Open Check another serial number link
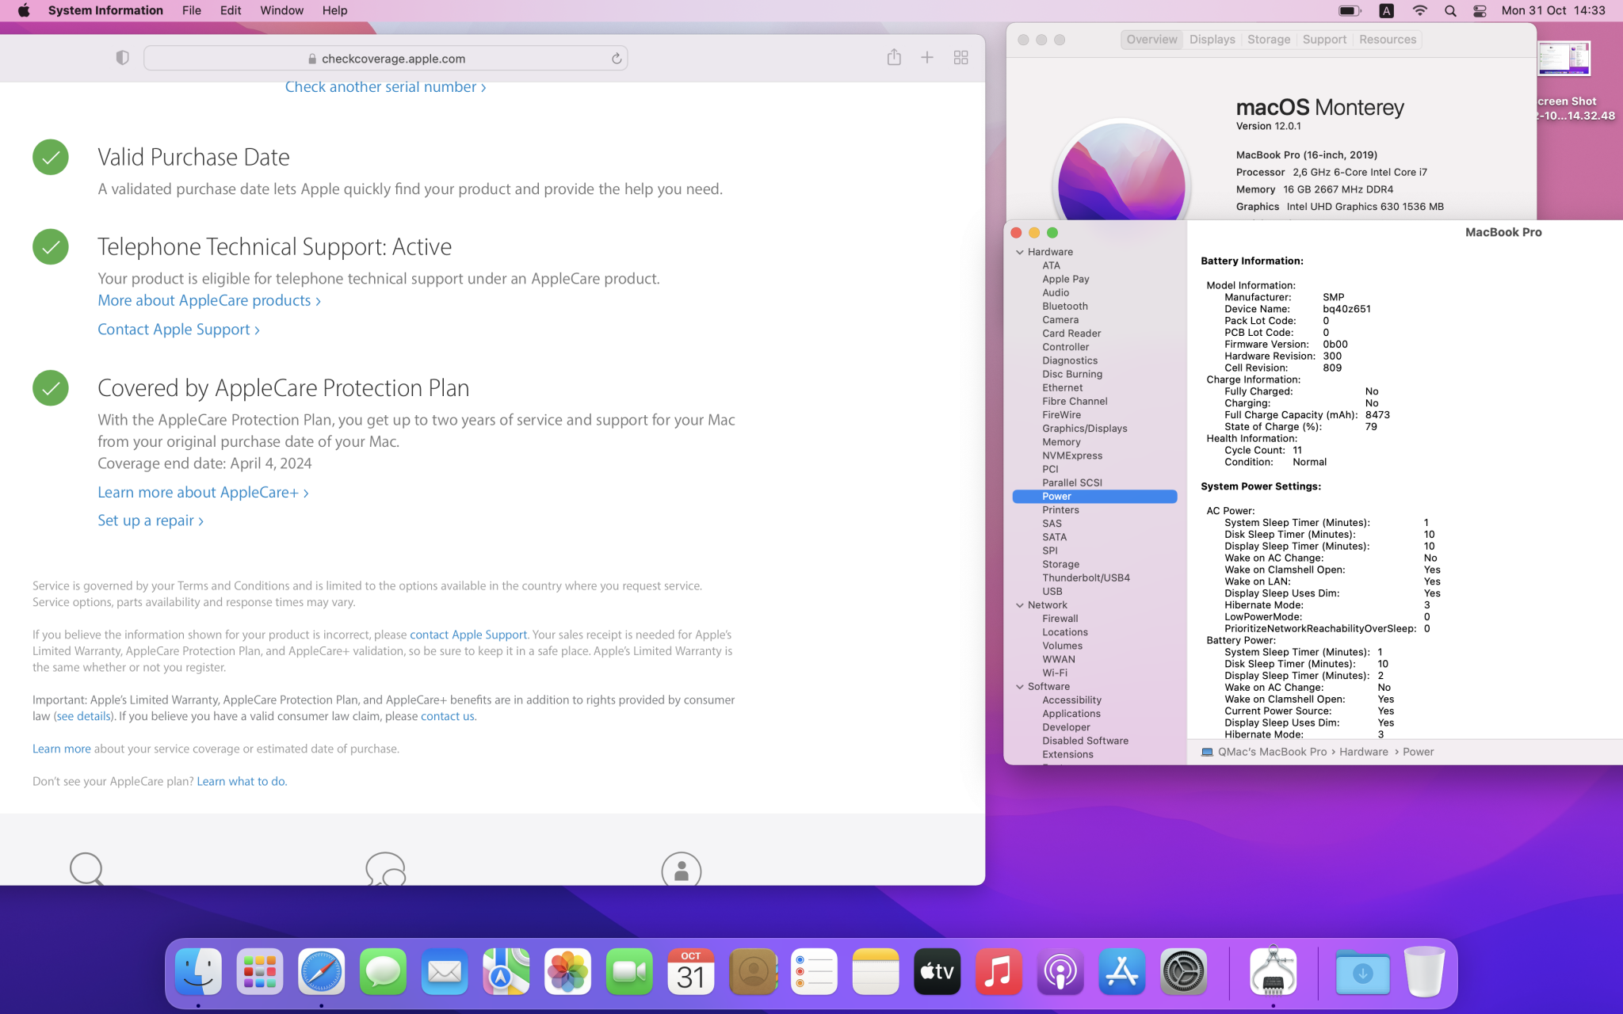Screen dimensions: 1623x1014 (385, 87)
